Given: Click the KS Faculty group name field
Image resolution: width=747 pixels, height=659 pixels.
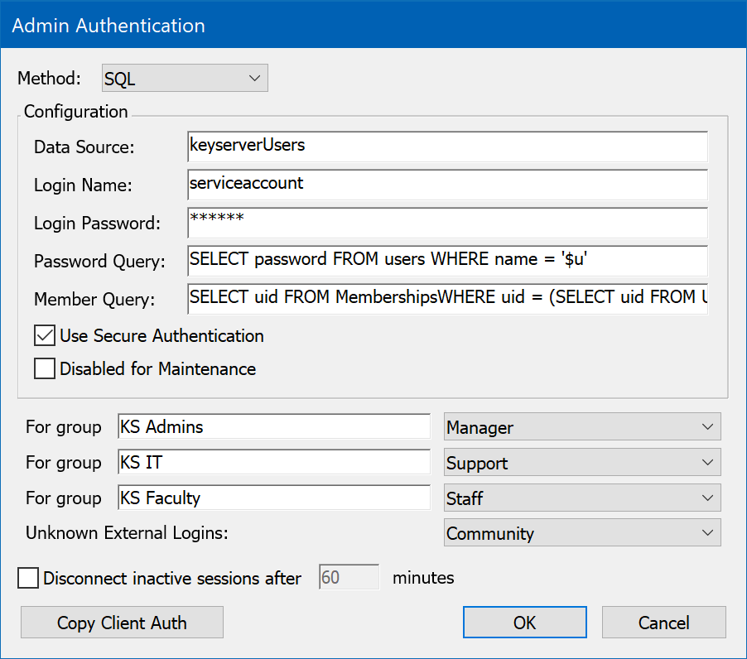Looking at the screenshot, I should tap(273, 498).
